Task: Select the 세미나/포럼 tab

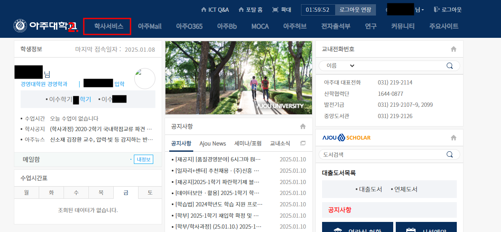Action: point(248,143)
